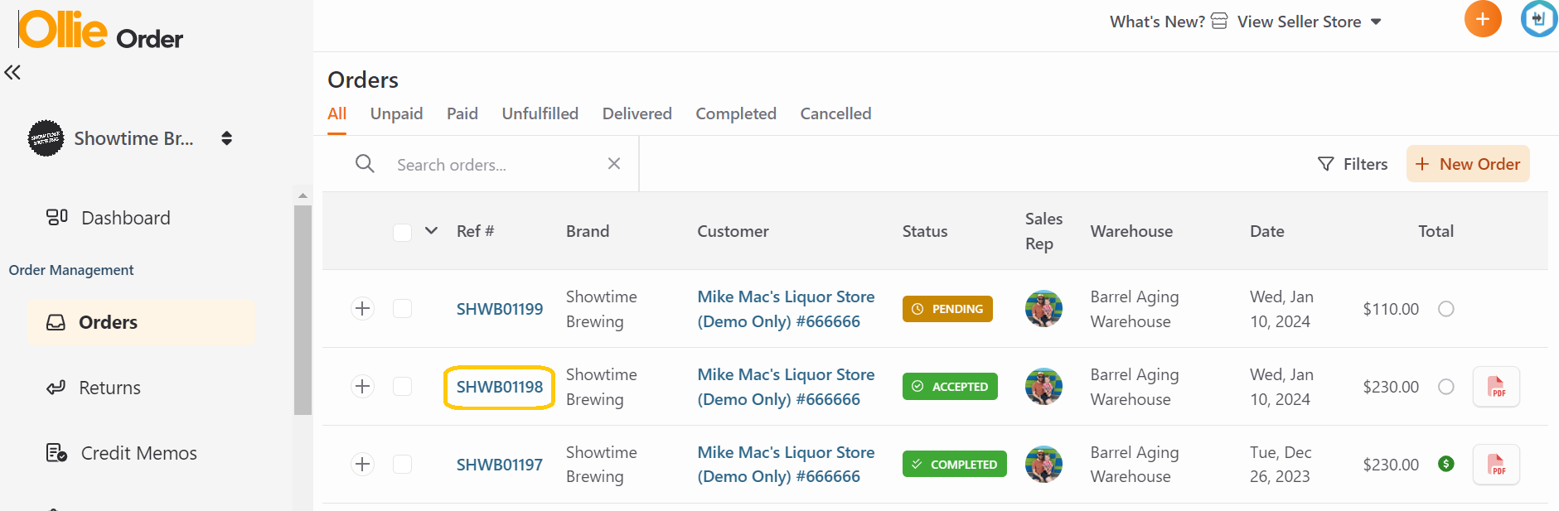Click the Total column header
The width and height of the screenshot is (1559, 511).
point(1436,231)
